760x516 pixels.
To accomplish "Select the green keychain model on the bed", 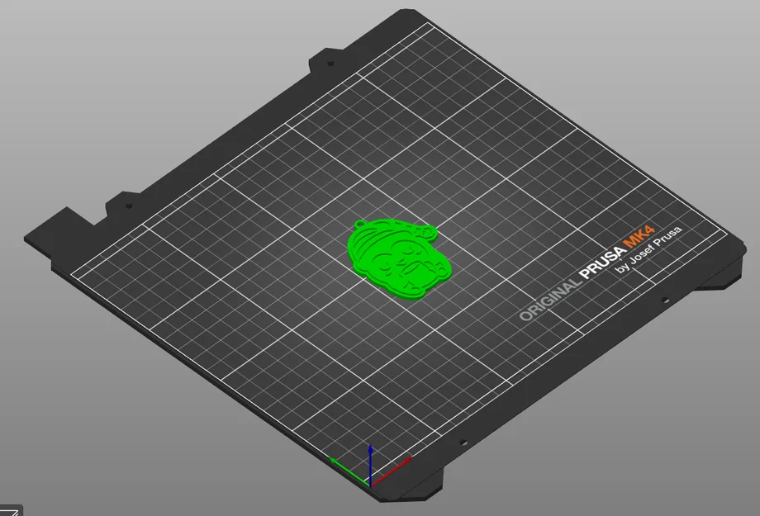I will [x=397, y=258].
